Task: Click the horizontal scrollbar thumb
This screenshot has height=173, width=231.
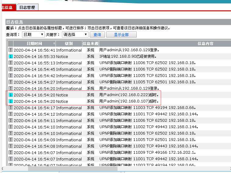Action: coord(73,169)
